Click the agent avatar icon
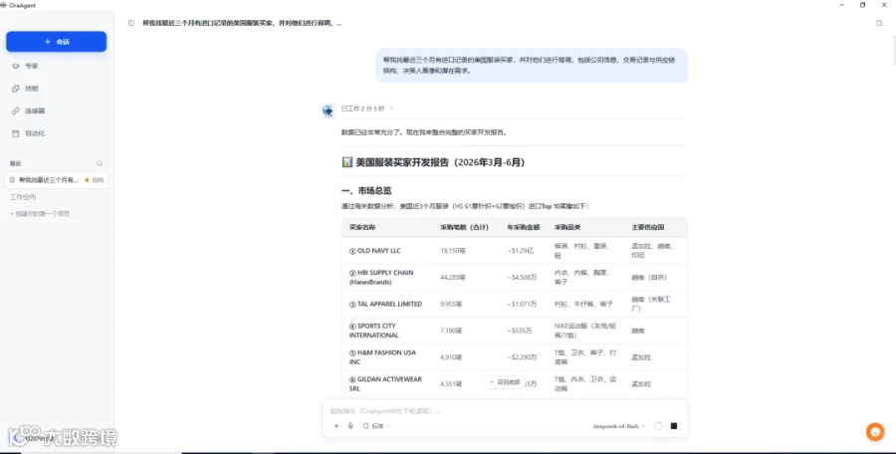The width and height of the screenshot is (896, 454). [328, 111]
